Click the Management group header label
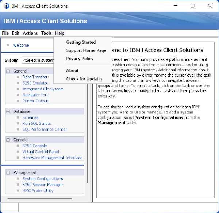This screenshot has height=213, width=219. (x=24, y=173)
